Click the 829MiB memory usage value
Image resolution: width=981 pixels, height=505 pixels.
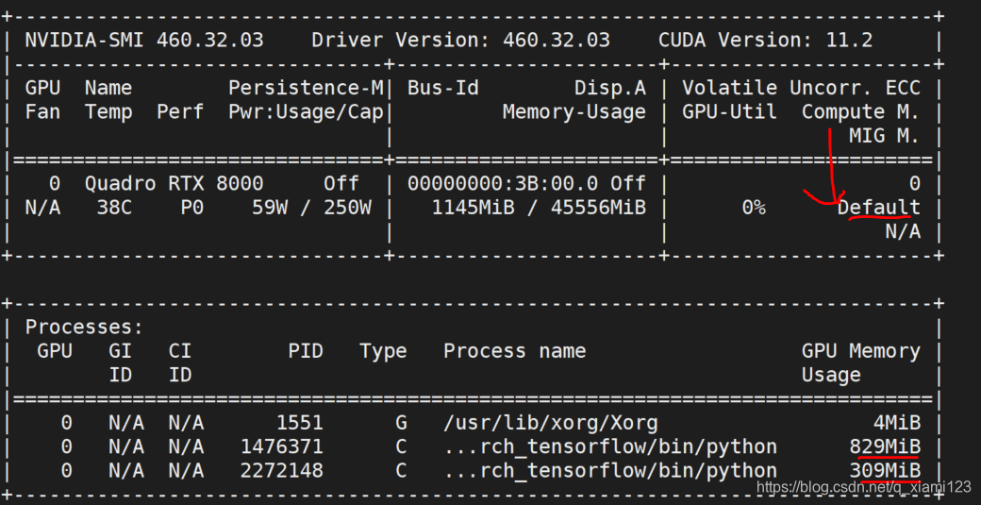pos(885,446)
